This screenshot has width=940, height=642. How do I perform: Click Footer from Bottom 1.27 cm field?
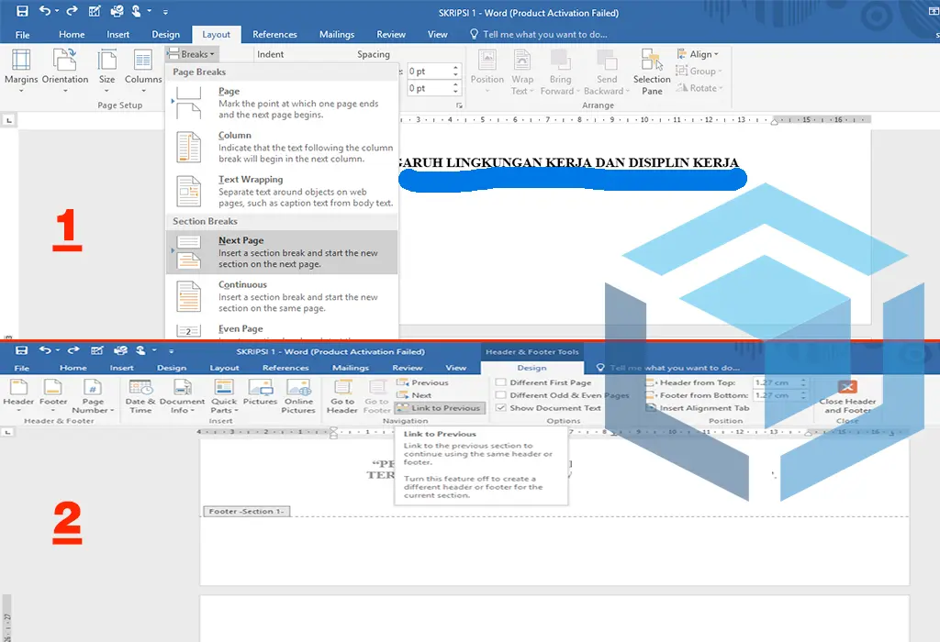pos(776,395)
